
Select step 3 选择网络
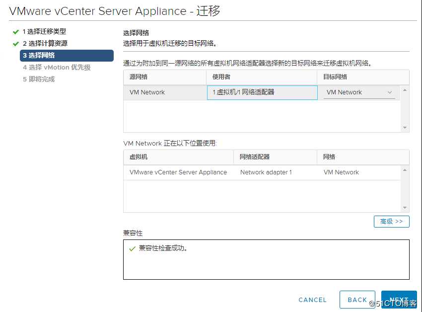[67, 56]
